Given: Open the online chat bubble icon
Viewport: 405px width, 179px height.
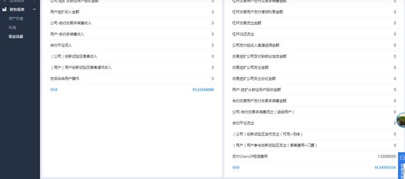Looking at the screenshot, I should click(402, 158).
